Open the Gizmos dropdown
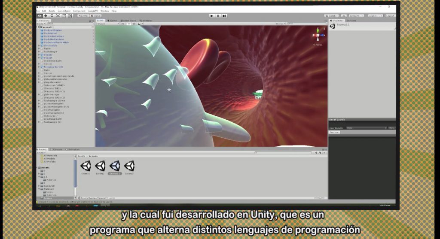440x239 pixels. (280, 24)
